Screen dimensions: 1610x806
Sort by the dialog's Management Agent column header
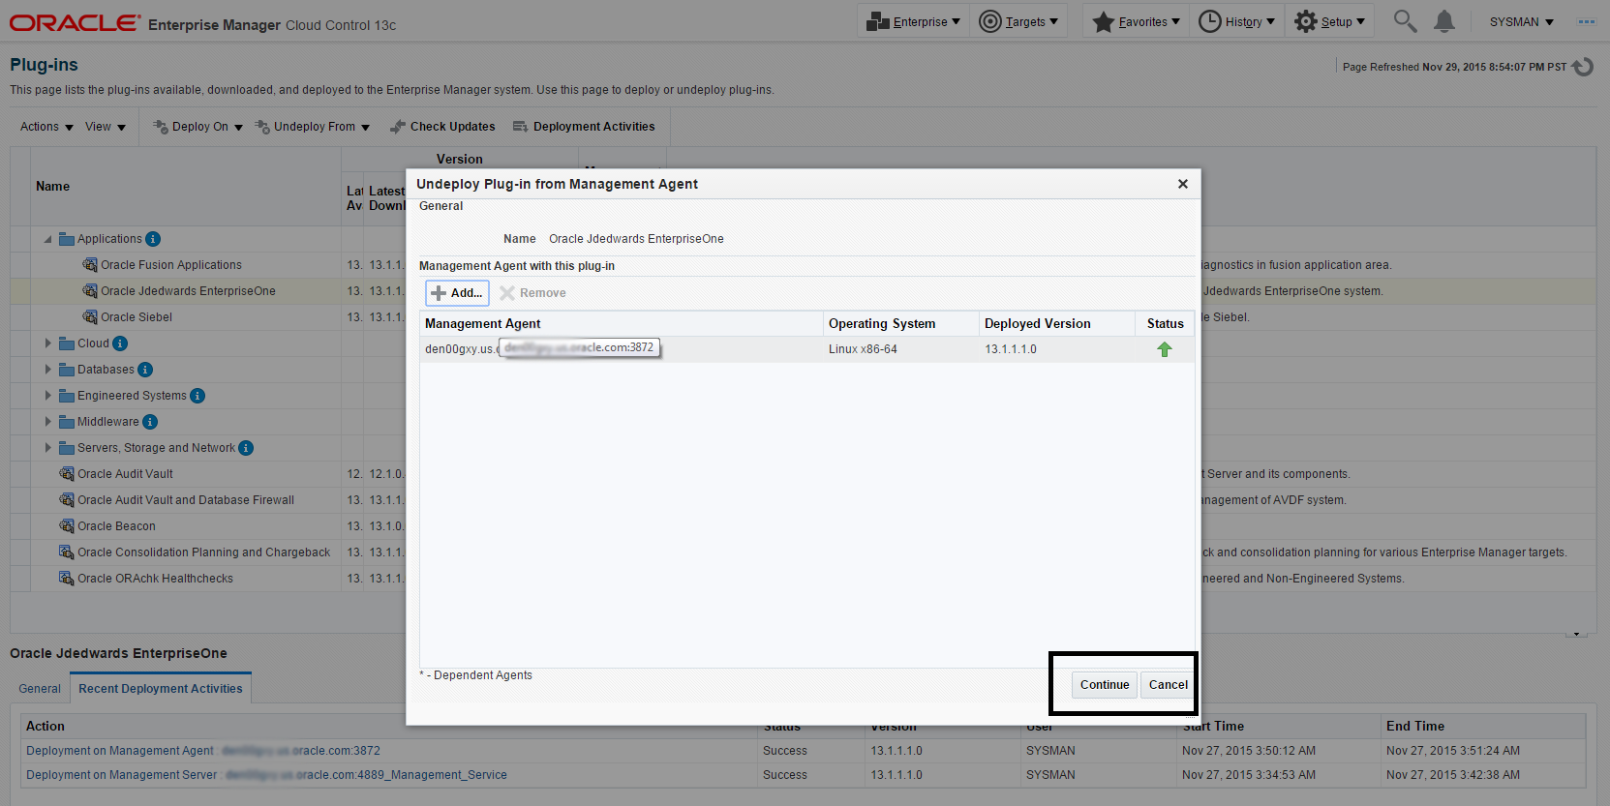(621, 324)
